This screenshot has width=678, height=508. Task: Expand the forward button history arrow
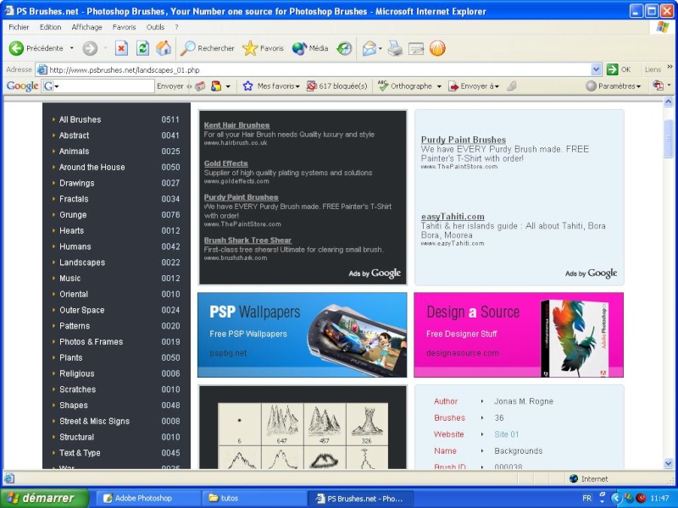(x=105, y=48)
